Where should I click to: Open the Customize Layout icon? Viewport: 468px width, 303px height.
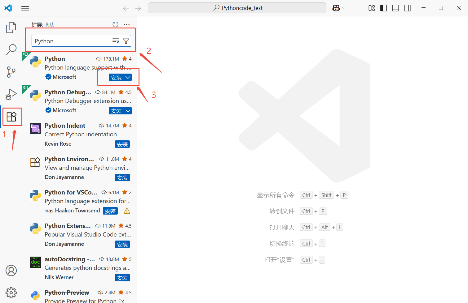pos(372,8)
